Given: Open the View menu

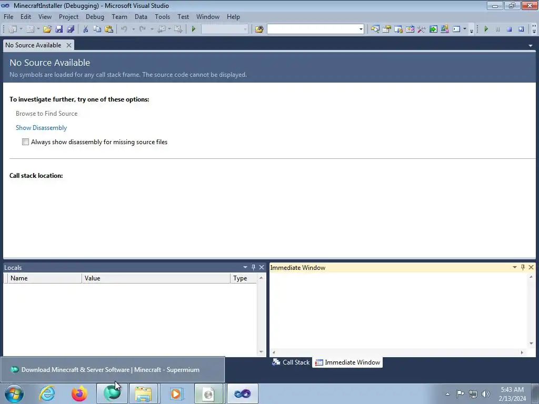Looking at the screenshot, I should click(45, 16).
